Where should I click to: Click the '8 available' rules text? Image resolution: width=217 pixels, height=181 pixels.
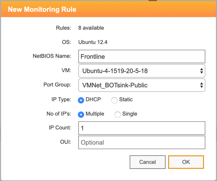click(x=91, y=28)
